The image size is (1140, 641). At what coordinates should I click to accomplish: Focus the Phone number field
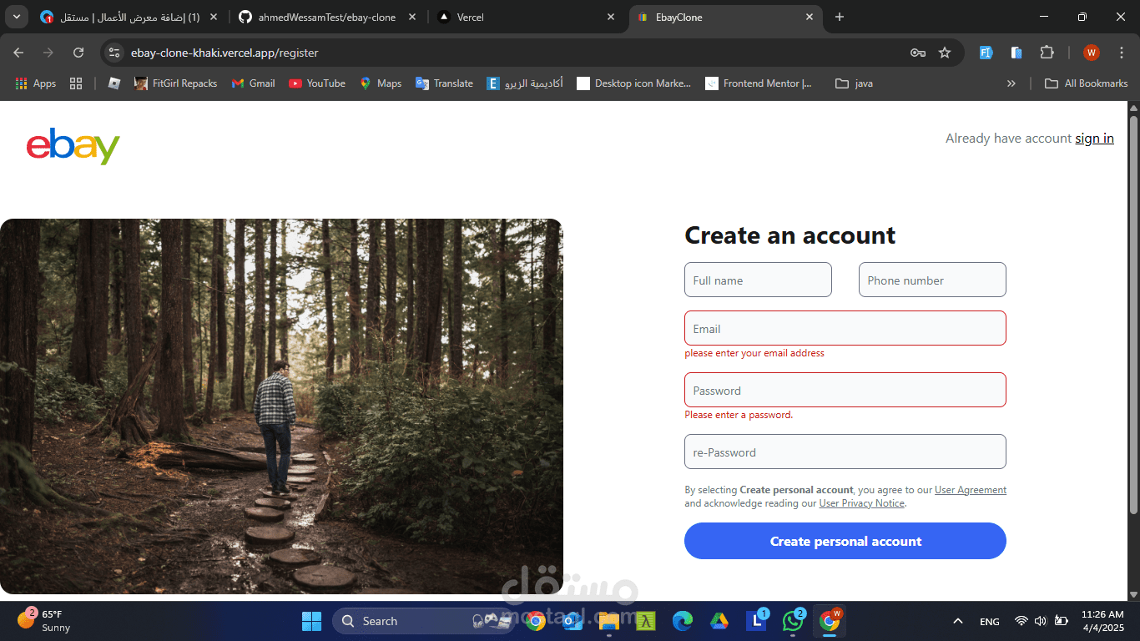[x=932, y=280]
